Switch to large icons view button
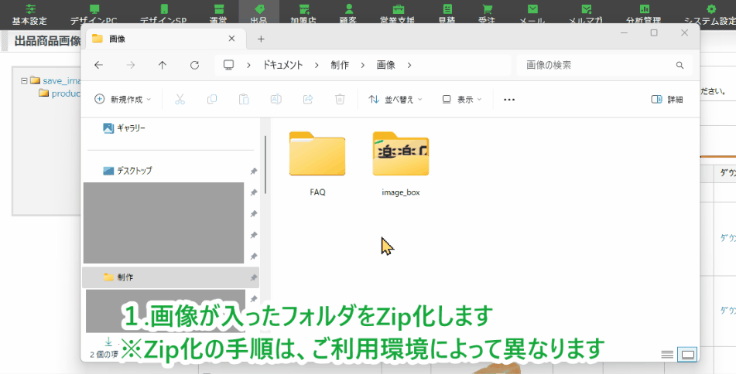 pos(688,355)
